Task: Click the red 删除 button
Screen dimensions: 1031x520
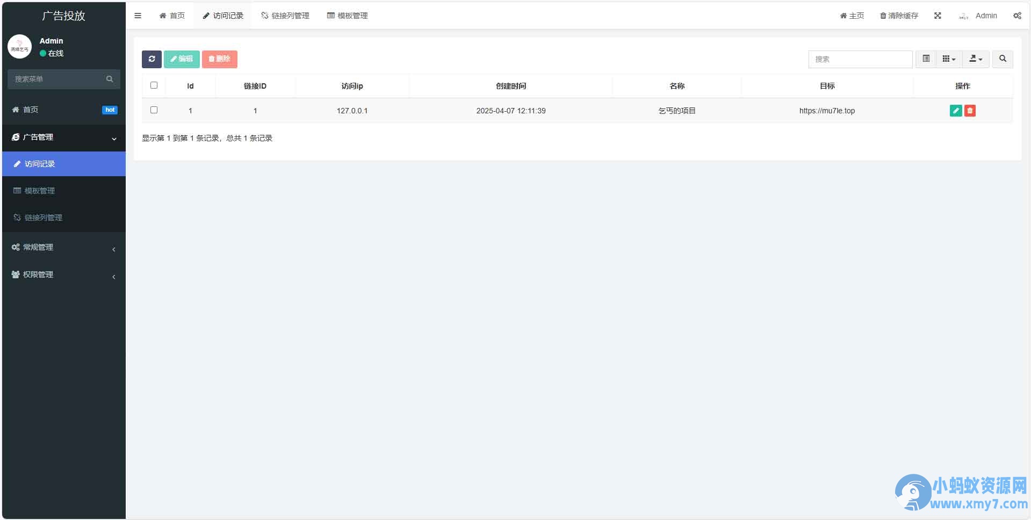Action: pyautogui.click(x=220, y=59)
